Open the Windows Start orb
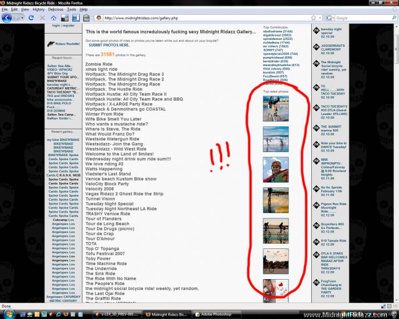This screenshot has height=319, width=399. pos(10,314)
